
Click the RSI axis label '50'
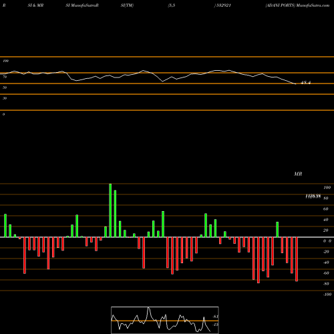pyautogui.click(x=5, y=88)
